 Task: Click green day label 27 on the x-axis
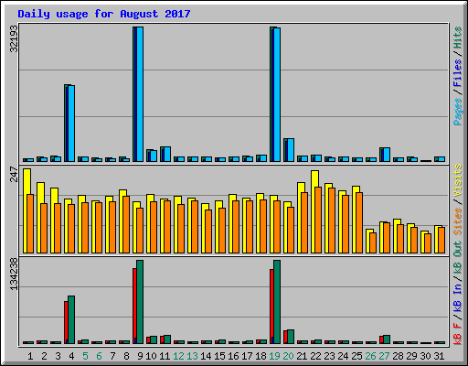(x=384, y=356)
